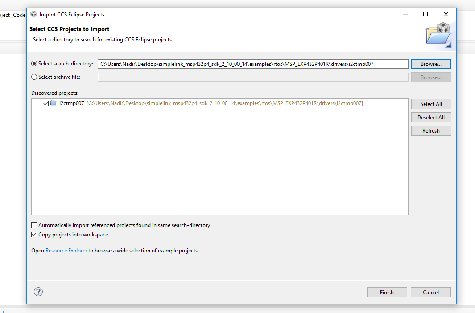
Task: Uncheck the i2ctmp007 project checkbox
Action: click(45, 103)
